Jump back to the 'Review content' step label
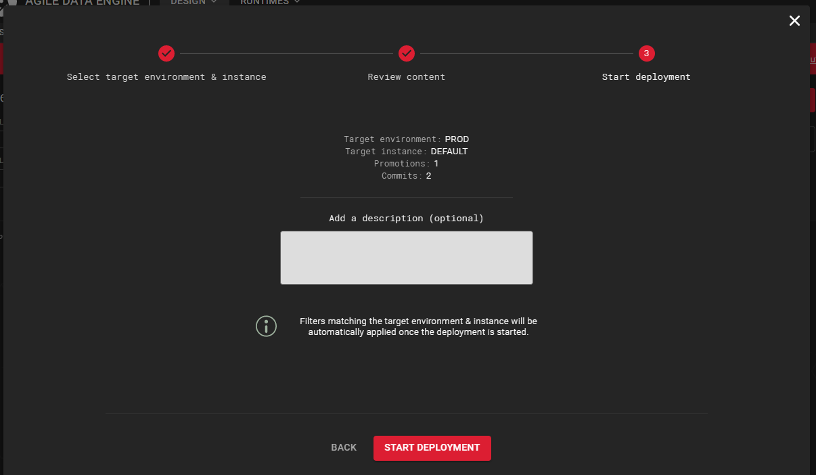Viewport: 816px width, 475px height. click(x=406, y=77)
